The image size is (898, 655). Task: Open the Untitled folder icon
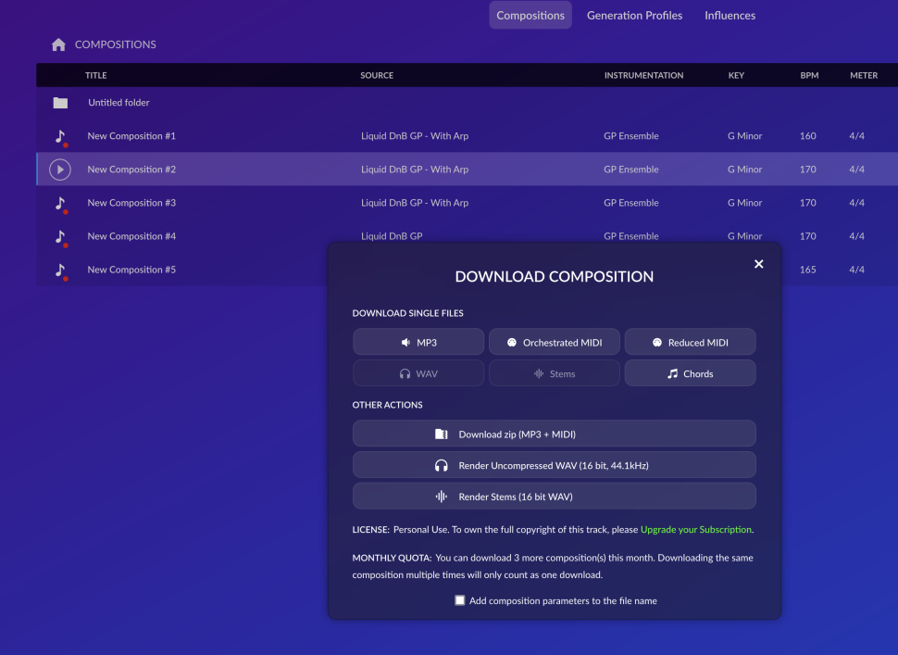click(x=60, y=103)
